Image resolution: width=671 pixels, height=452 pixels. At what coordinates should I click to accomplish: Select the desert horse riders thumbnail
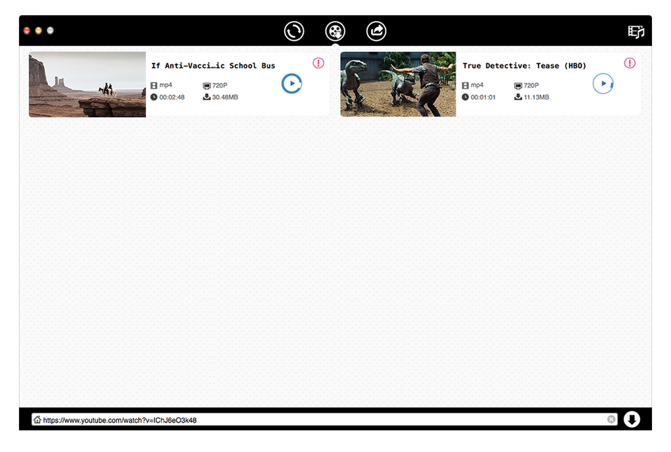pos(87,85)
